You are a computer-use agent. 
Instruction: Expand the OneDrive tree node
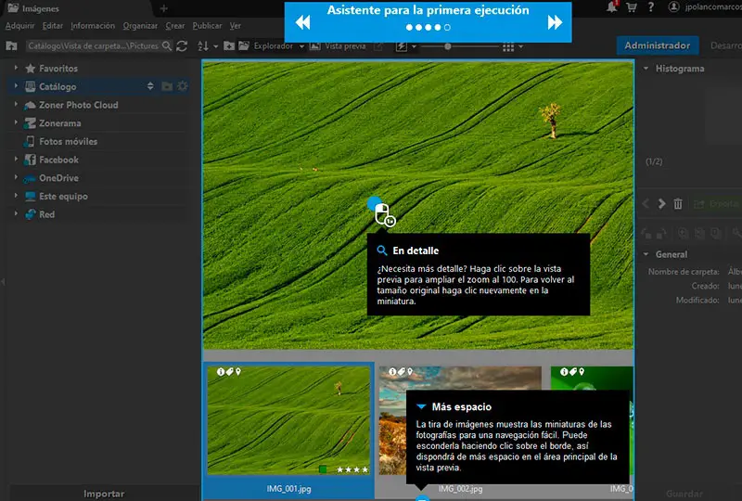click(16, 177)
